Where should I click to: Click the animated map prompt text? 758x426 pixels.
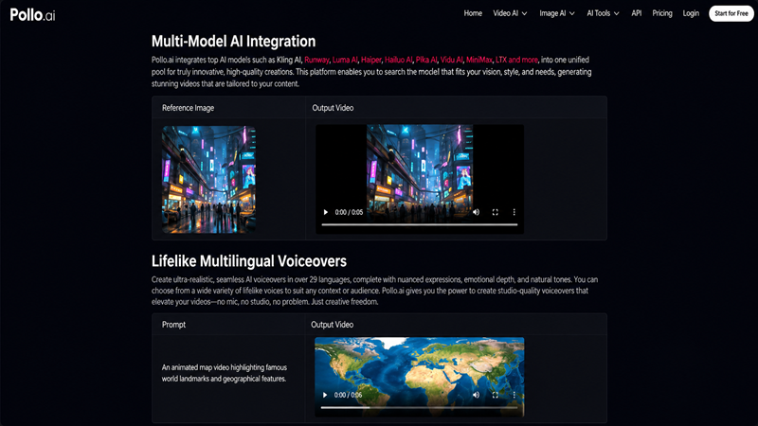click(x=225, y=373)
